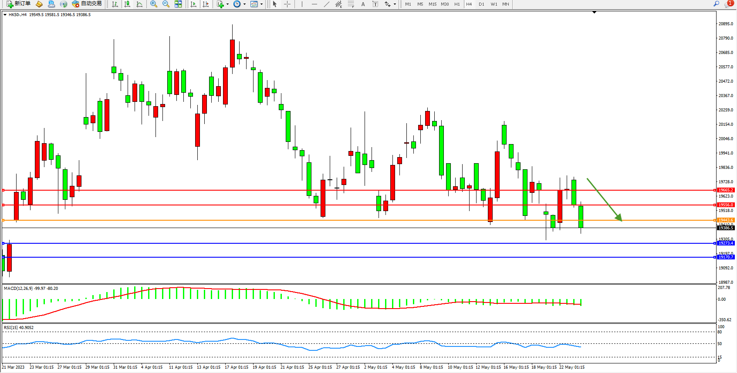Viewport: 737px width, 373px height.
Task: Click the red 19665.2 price level label
Action: (x=726, y=190)
